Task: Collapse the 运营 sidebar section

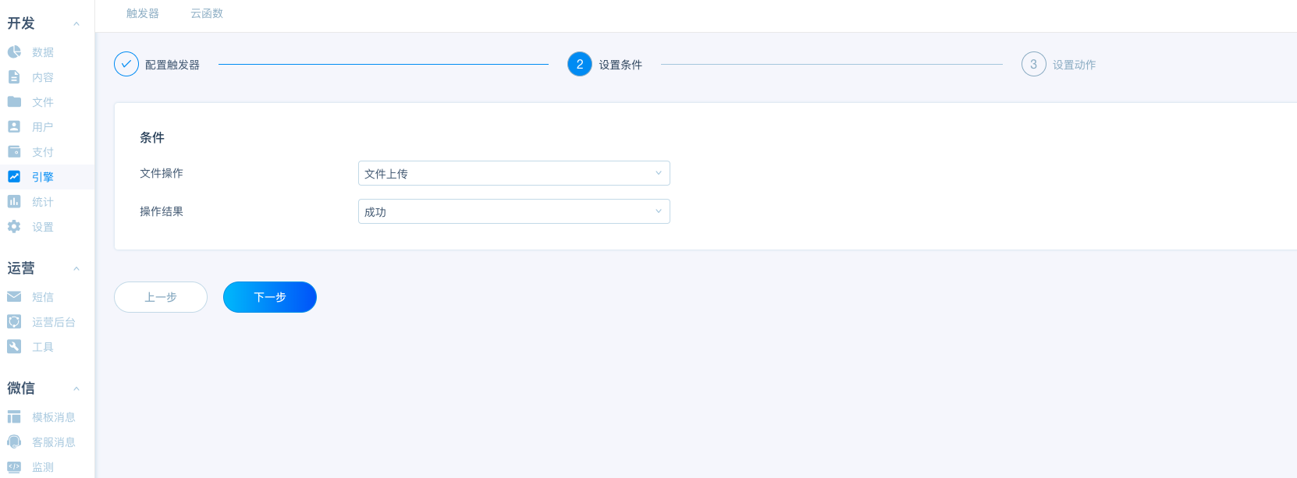Action: coord(76,269)
